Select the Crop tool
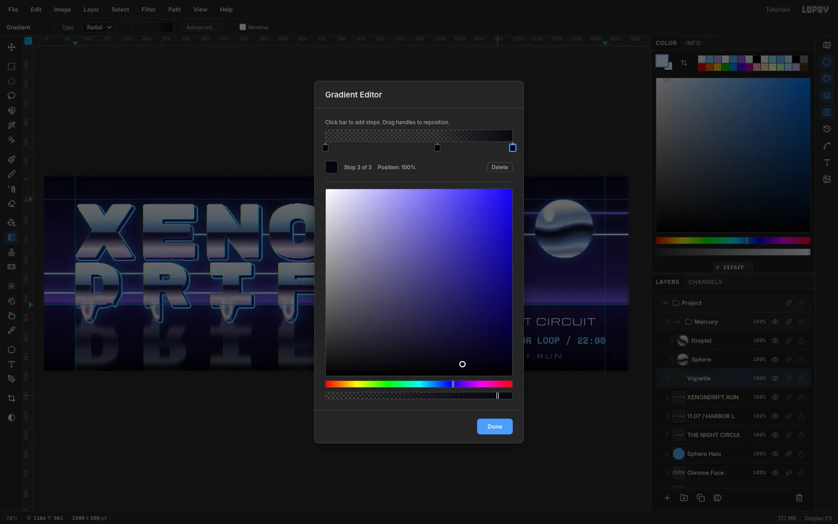Image resolution: width=838 pixels, height=524 pixels. coord(11,398)
